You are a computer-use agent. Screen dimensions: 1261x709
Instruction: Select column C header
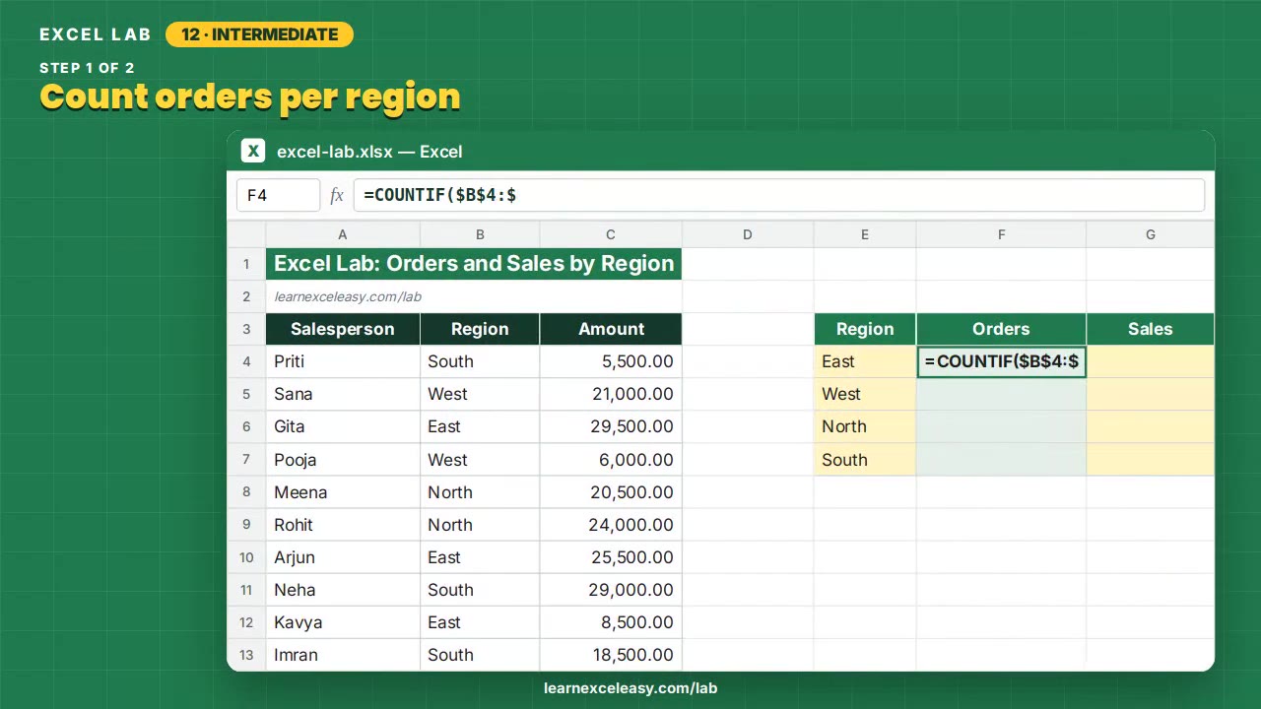[x=611, y=234]
